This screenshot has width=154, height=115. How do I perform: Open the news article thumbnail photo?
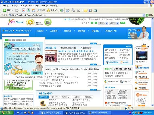(51, 56)
